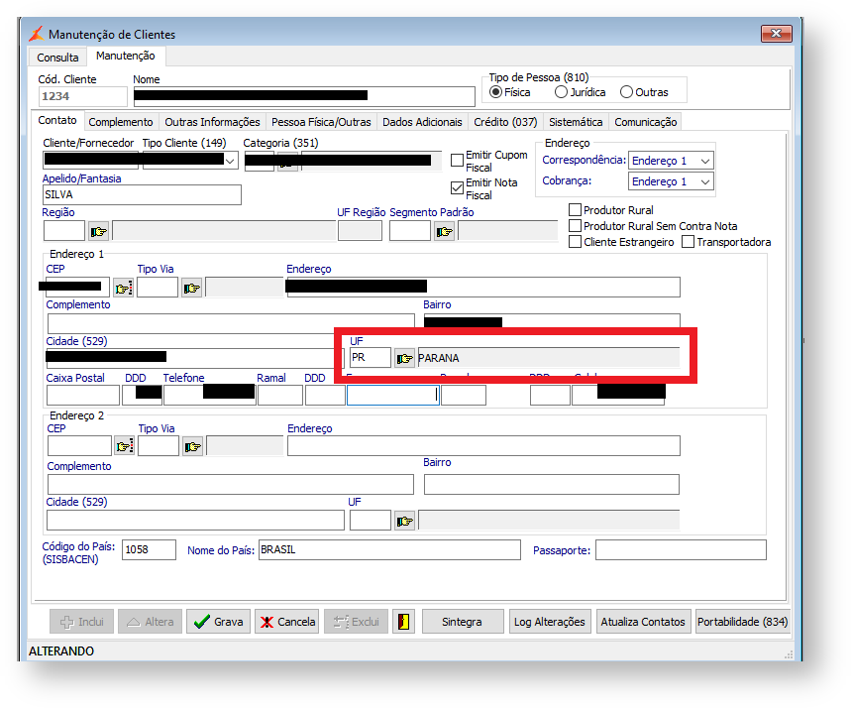Click the PARANA state name field
The width and height of the screenshot is (852, 709).
tap(548, 358)
